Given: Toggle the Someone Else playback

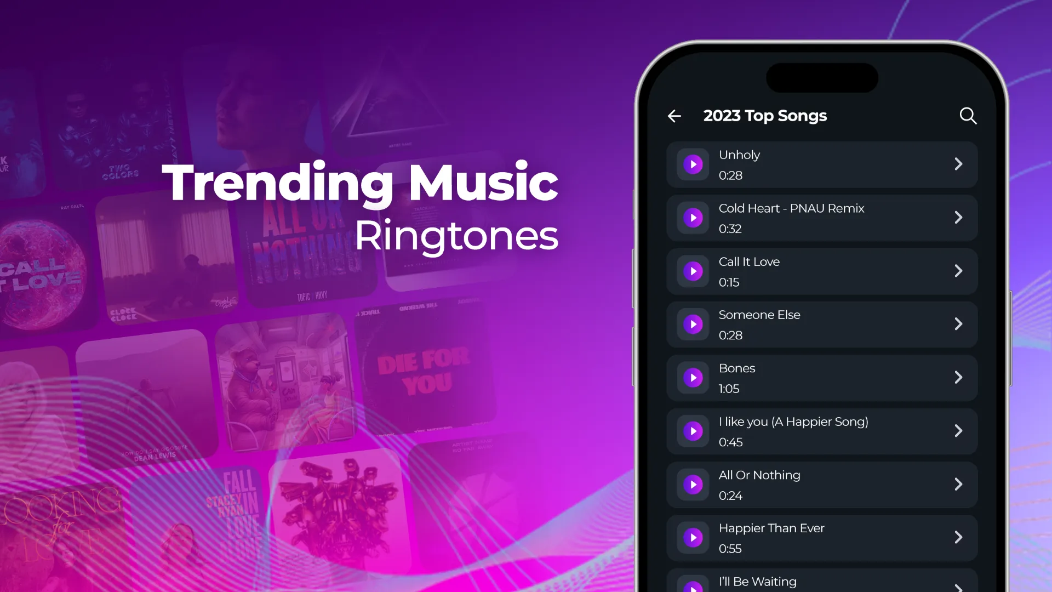Looking at the screenshot, I should click(693, 324).
